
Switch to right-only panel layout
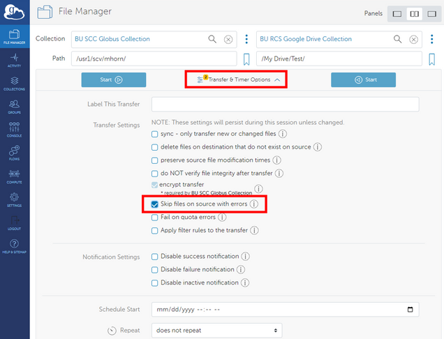[x=431, y=14]
